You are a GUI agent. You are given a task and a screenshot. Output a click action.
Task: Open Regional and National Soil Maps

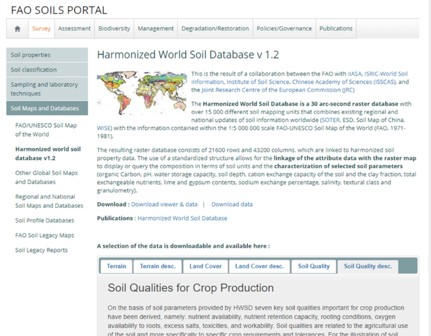[x=49, y=201]
